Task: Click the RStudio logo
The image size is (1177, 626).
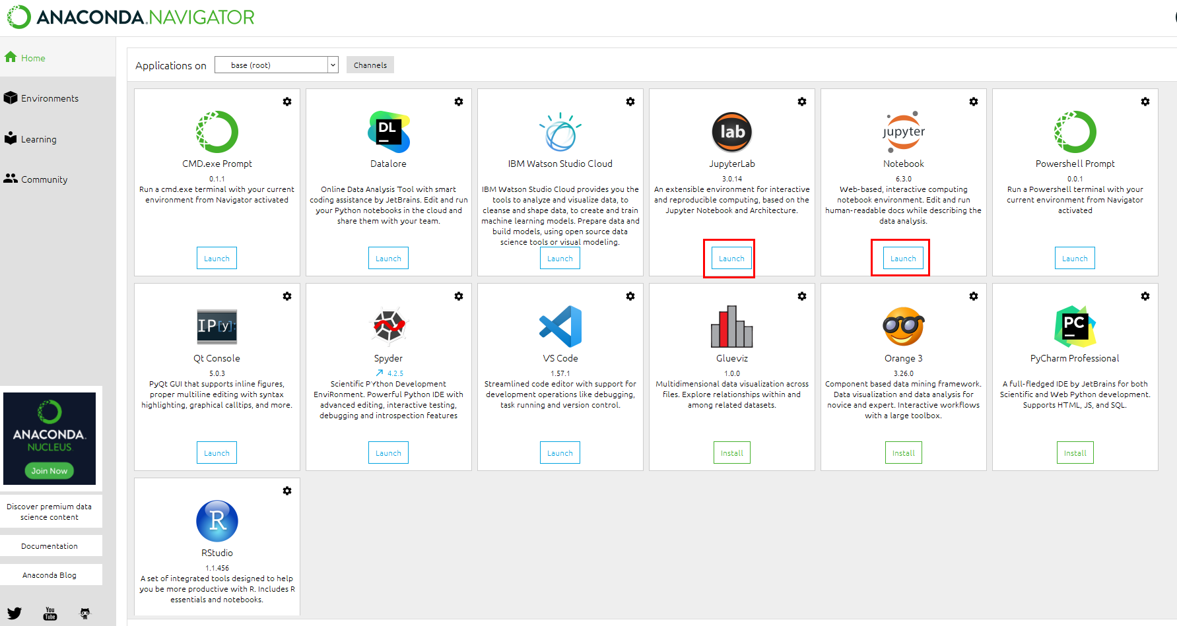Action: 217,521
